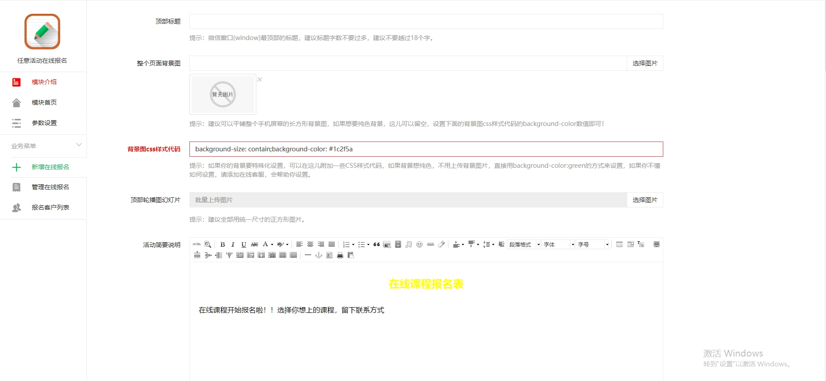Click the print icon in the editor
The height and width of the screenshot is (381, 826).
tap(340, 255)
